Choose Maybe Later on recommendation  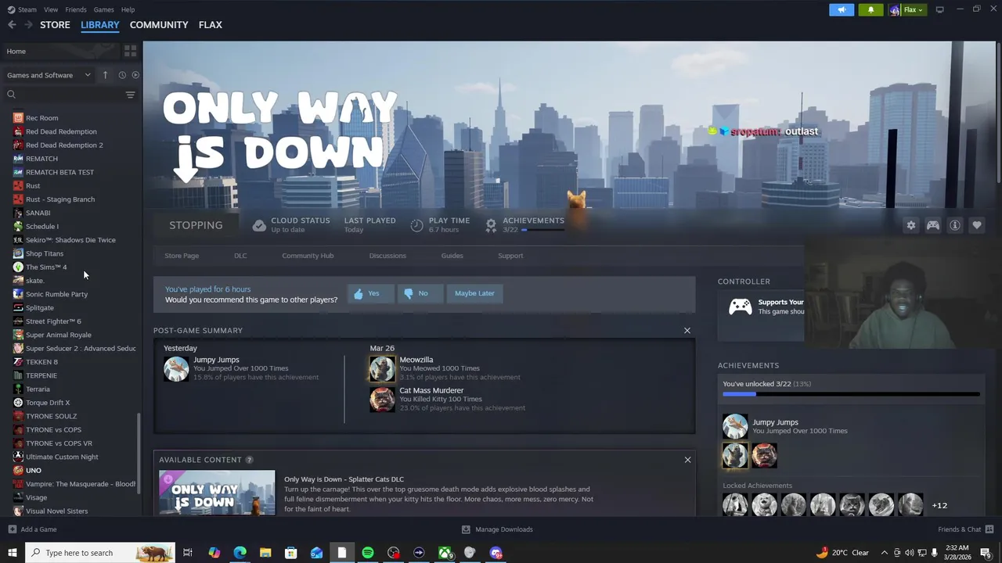click(474, 293)
